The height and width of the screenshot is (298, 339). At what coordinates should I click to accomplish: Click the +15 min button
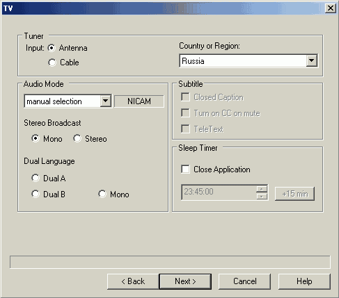294,194
